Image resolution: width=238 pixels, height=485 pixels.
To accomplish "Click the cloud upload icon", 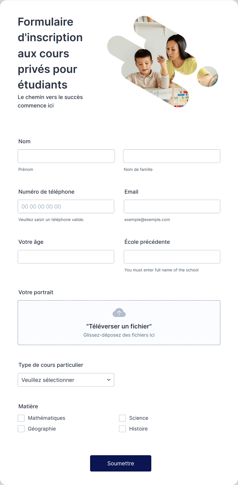I will [119, 313].
